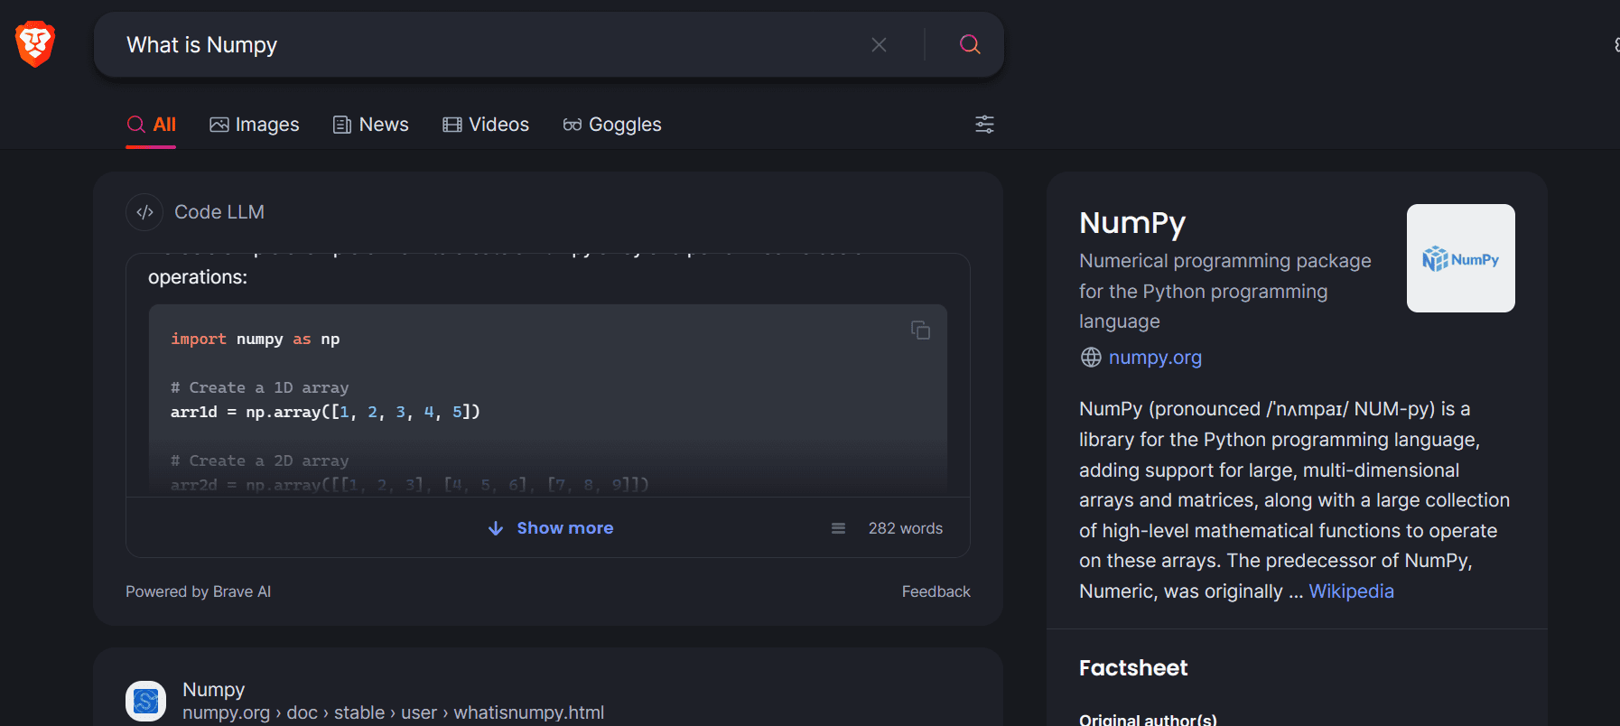Open the Videos tab

pos(486,125)
